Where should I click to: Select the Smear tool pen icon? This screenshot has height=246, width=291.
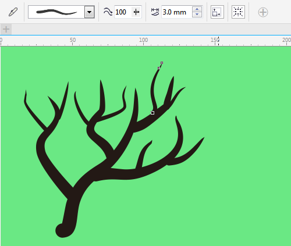13,12
